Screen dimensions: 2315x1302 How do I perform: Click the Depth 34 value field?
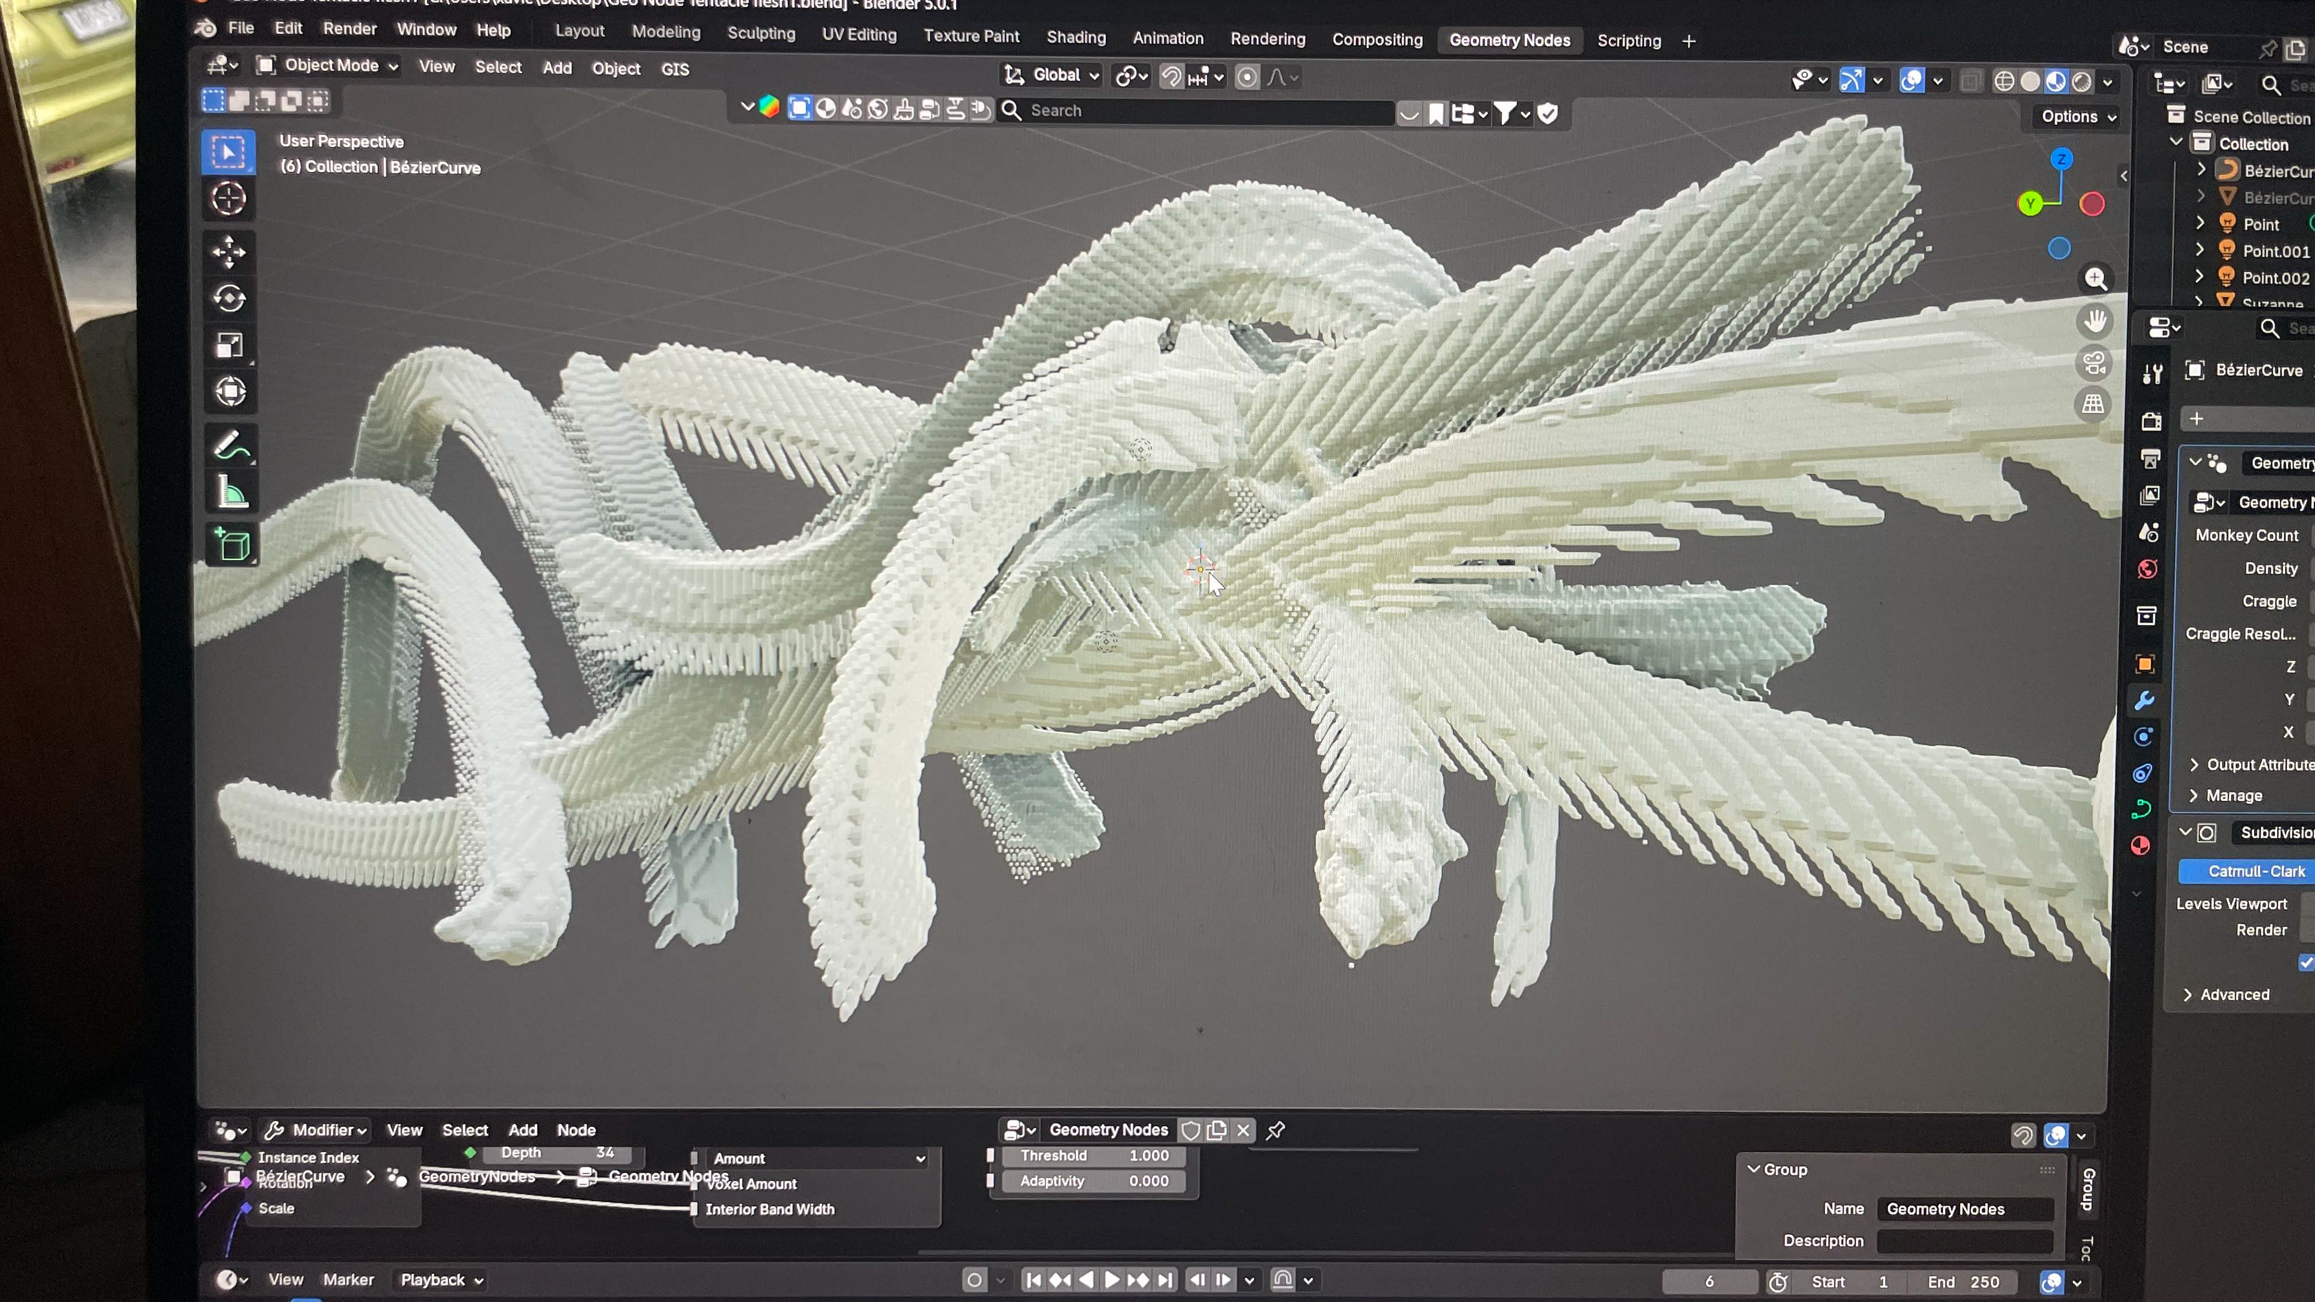pos(557,1153)
